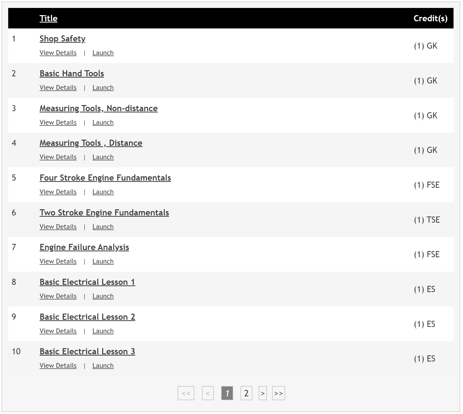
Task: Launch Four Stroke Engine Fundamentals
Action: tap(103, 192)
